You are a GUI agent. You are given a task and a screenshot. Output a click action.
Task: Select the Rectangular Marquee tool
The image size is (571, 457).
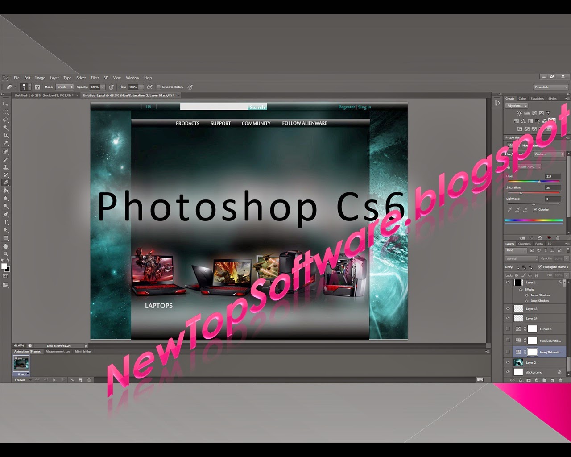tap(6, 112)
